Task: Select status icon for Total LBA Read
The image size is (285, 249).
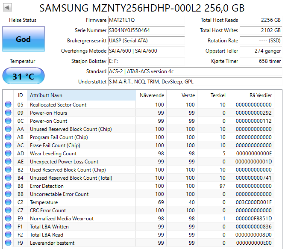Action: [8, 234]
